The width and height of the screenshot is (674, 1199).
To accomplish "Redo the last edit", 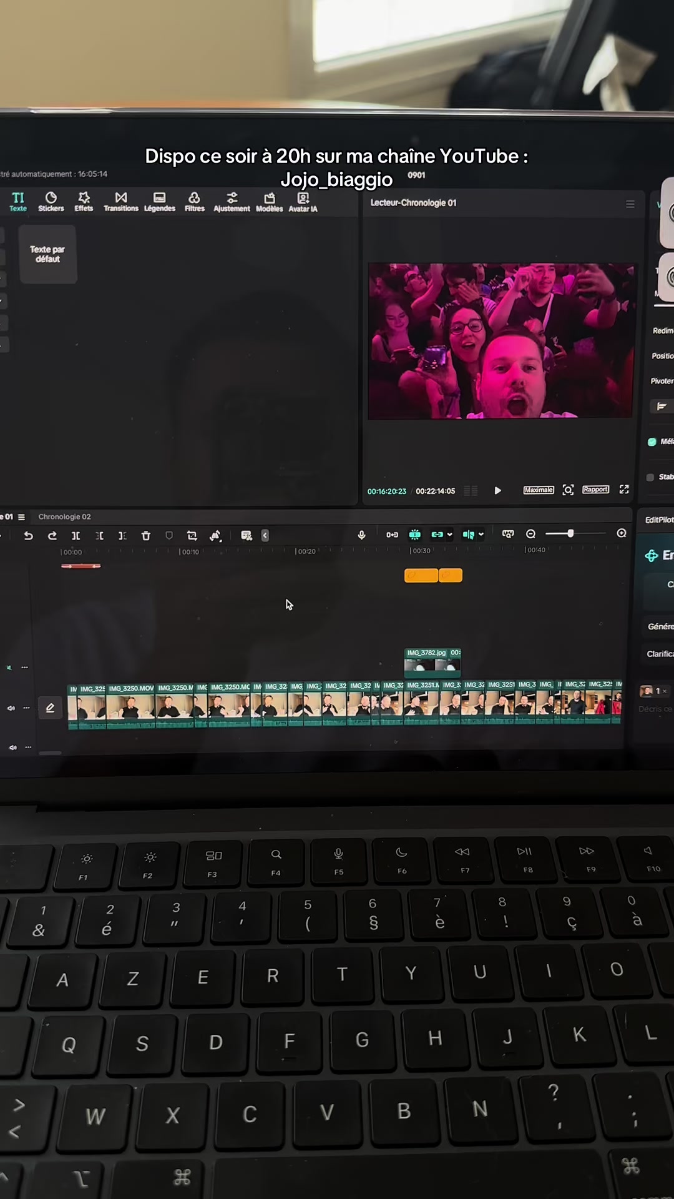I will click(x=52, y=536).
